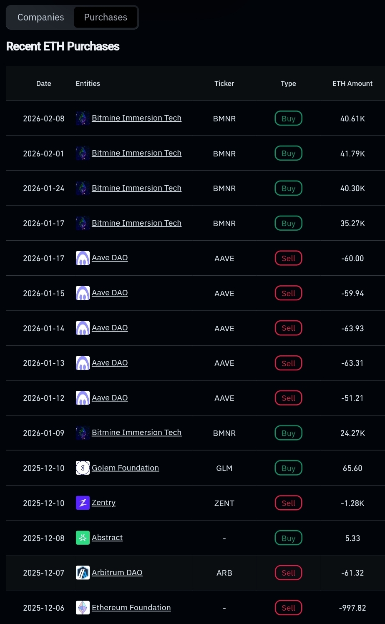Select the Purchases tab
Image resolution: width=385 pixels, height=624 pixels.
106,18
